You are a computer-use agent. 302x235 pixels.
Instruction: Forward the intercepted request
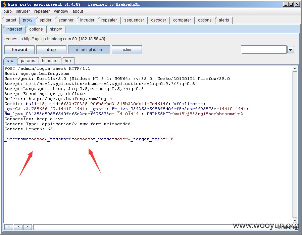pyautogui.click(x=19, y=50)
